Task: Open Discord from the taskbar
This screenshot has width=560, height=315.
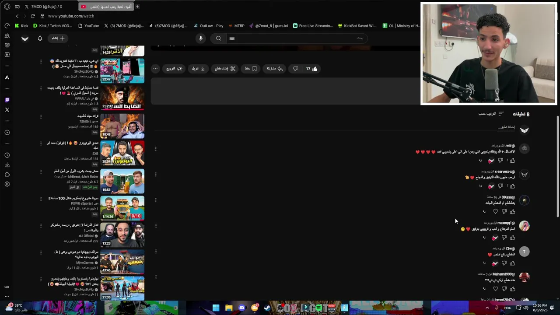Action: 241,308
